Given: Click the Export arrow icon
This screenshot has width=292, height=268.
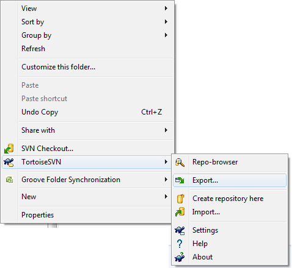Looking at the screenshot, I should 180,180.
